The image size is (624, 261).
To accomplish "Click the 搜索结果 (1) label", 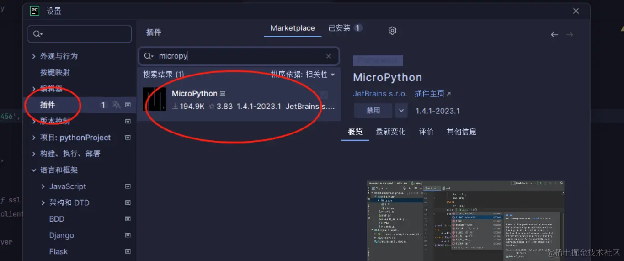I will point(163,74).
